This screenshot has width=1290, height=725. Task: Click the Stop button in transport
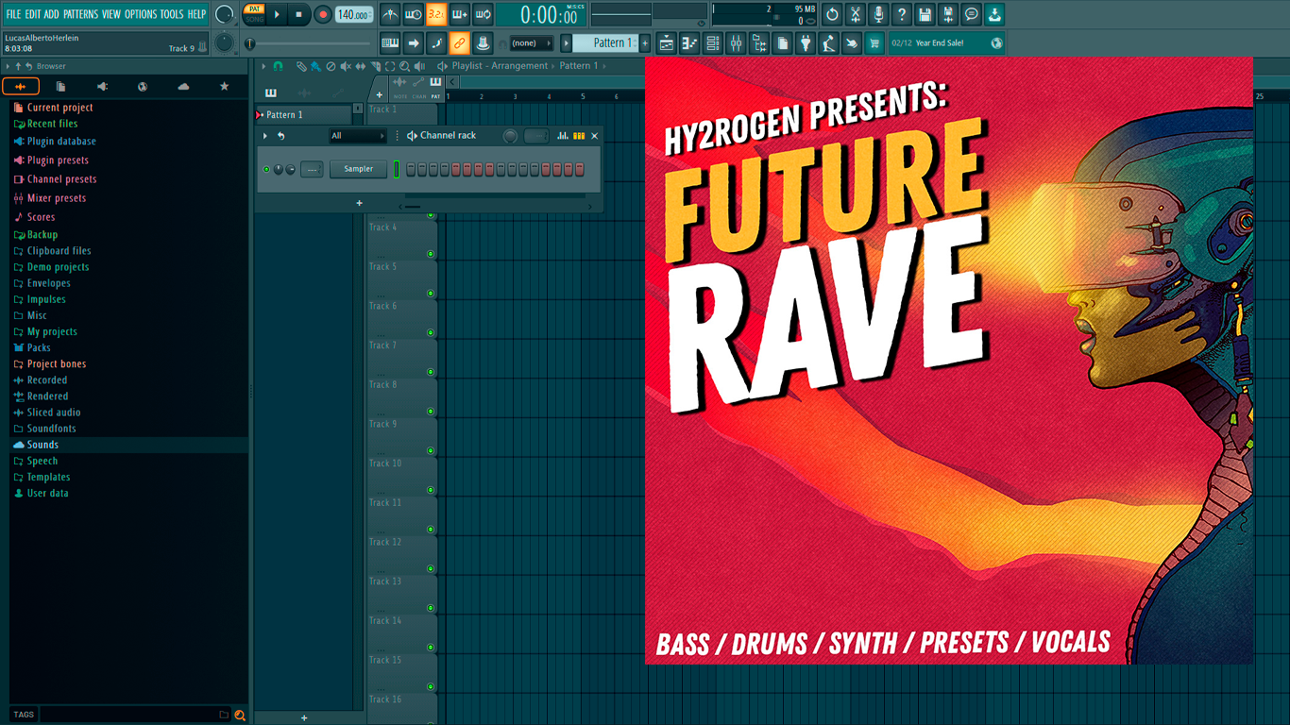point(299,15)
